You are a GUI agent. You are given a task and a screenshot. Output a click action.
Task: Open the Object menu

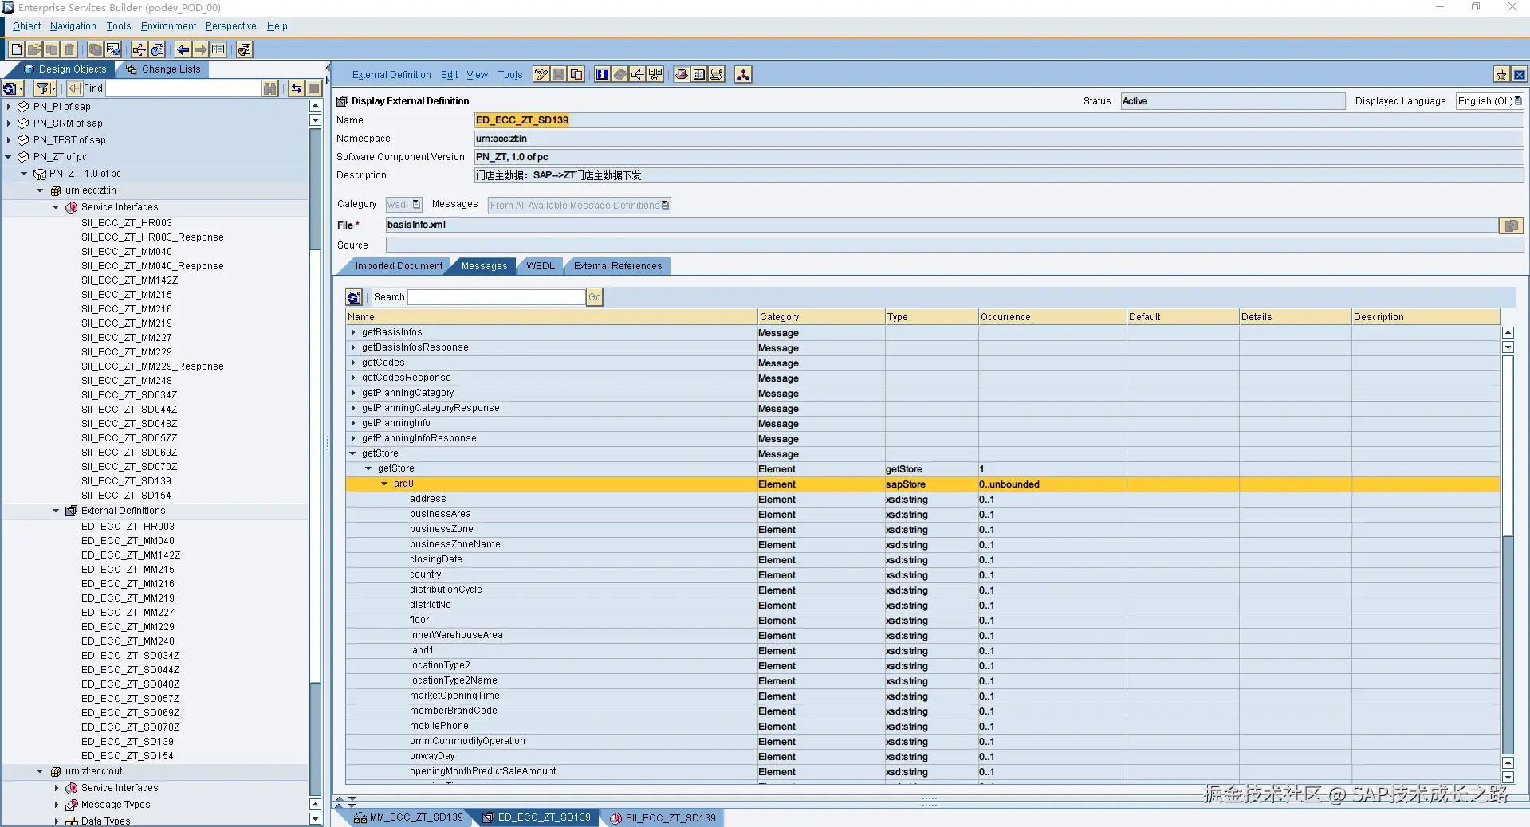pos(26,26)
